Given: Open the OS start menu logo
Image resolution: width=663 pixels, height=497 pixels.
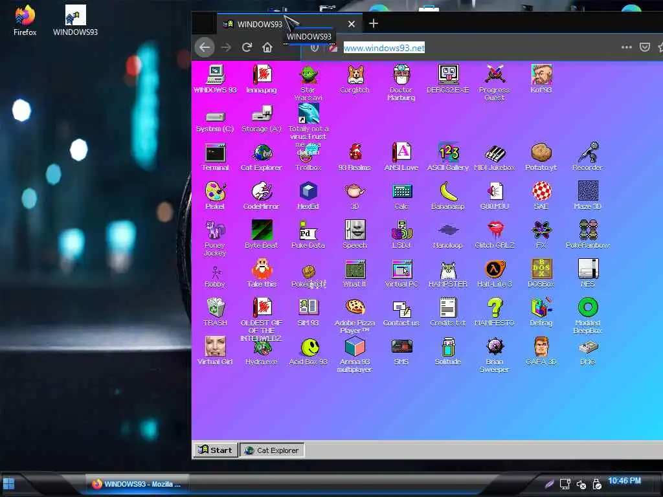Looking at the screenshot, I should pos(9,484).
